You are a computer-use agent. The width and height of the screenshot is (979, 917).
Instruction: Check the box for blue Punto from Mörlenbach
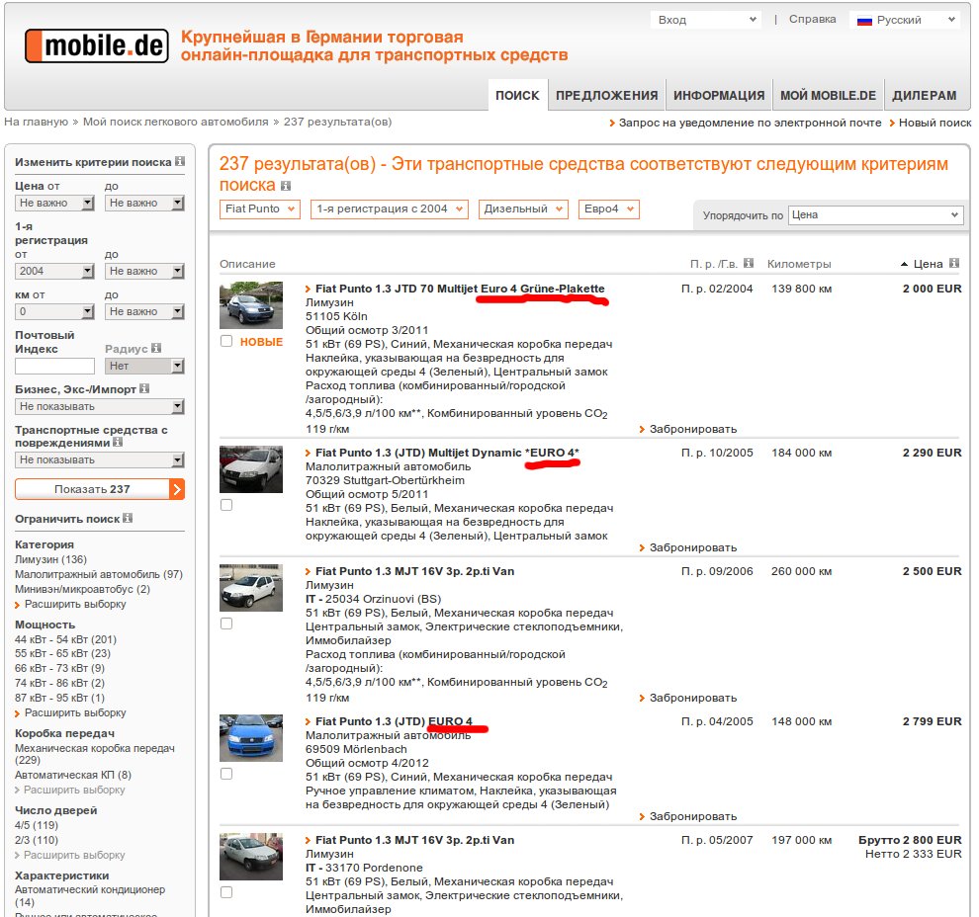click(226, 774)
